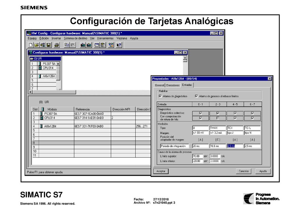Click the PS307 5A module icon in the rack view
298x207 pixels.
pos(40,64)
